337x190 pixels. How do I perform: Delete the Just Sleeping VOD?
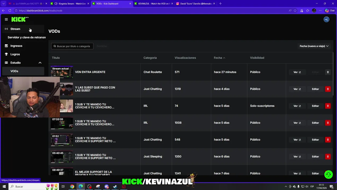328,156
